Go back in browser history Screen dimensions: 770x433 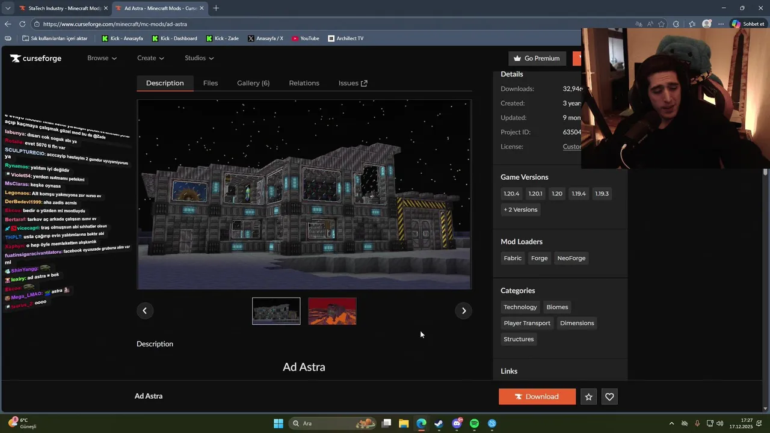point(8,24)
